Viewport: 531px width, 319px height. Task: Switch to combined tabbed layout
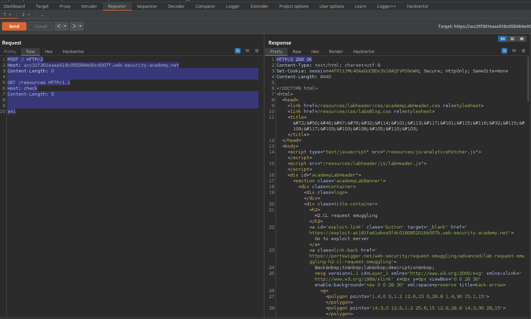click(522, 39)
